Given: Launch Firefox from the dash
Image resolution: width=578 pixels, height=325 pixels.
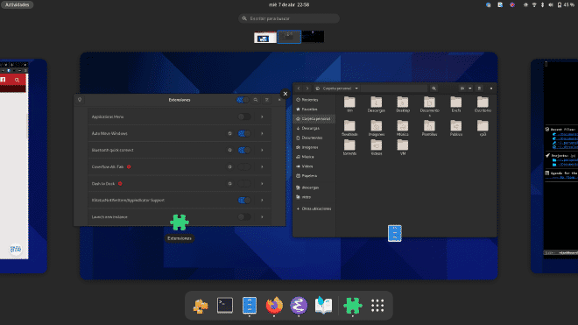Looking at the screenshot, I should 274,306.
